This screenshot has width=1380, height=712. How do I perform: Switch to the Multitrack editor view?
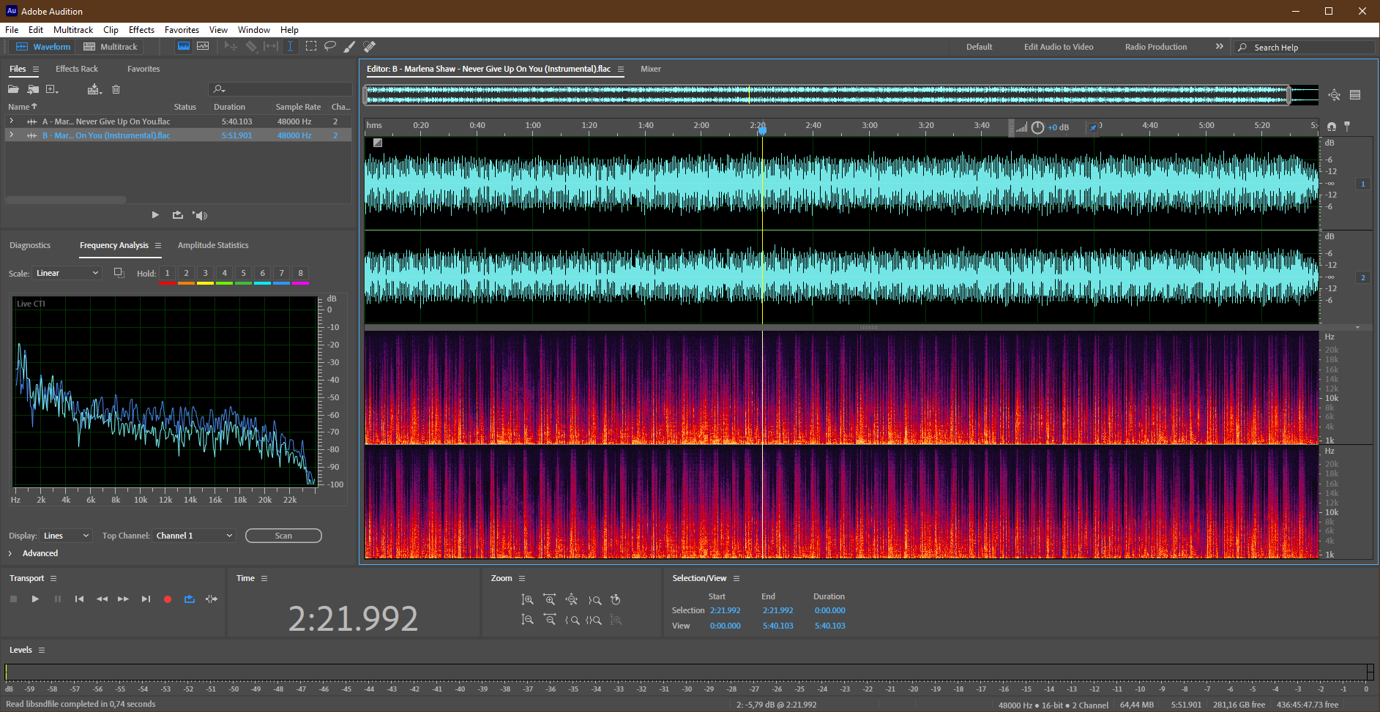111,47
